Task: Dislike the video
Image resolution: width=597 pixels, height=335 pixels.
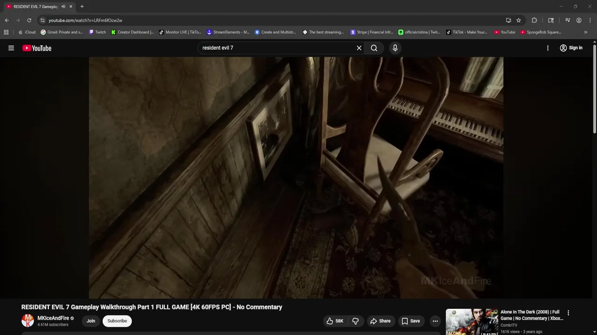Action: click(355, 321)
